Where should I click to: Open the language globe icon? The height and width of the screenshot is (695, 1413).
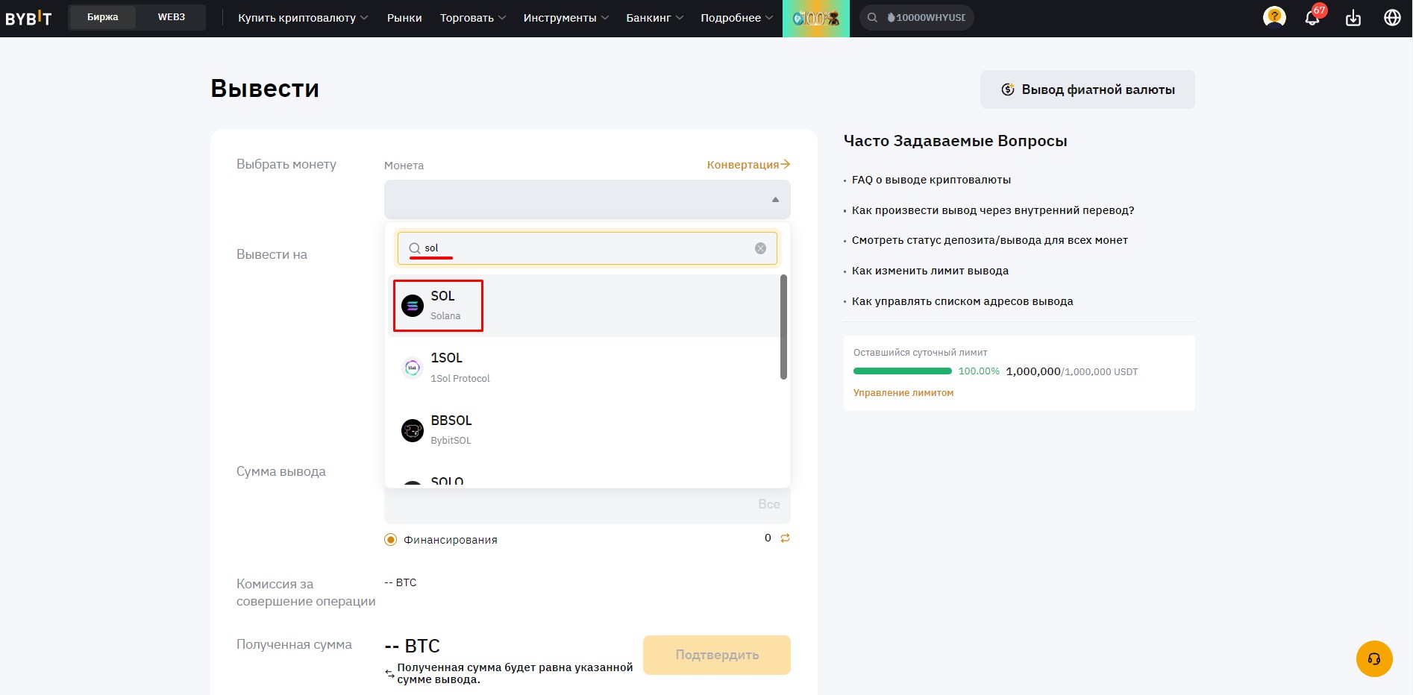(1392, 18)
